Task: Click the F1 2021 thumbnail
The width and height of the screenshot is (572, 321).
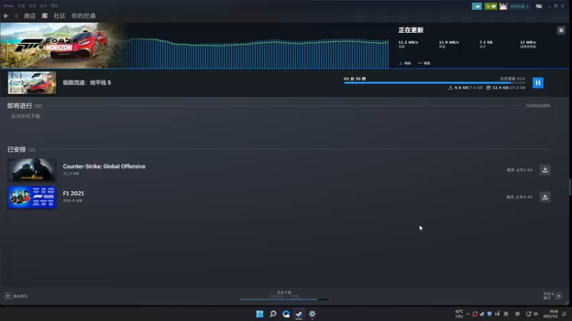Action: tap(32, 197)
